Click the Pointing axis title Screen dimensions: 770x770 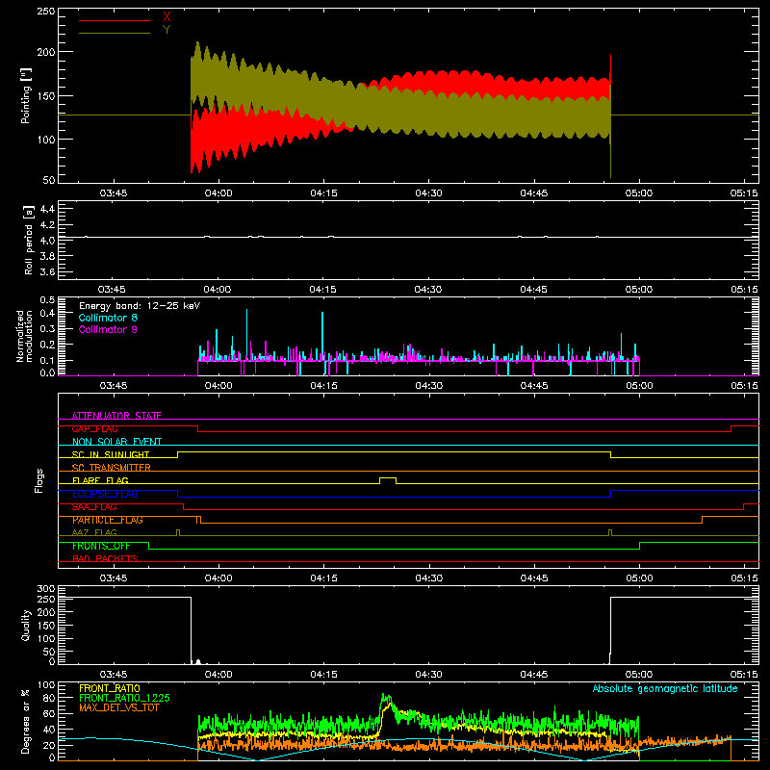click(x=26, y=95)
